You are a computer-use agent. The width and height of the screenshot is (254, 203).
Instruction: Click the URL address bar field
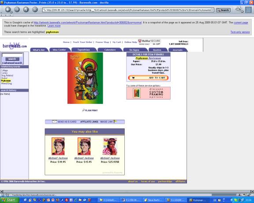(128, 10)
